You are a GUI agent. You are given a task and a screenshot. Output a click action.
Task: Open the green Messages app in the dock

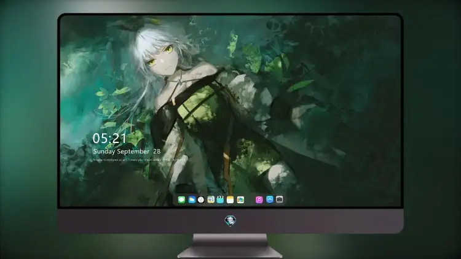tap(181, 199)
